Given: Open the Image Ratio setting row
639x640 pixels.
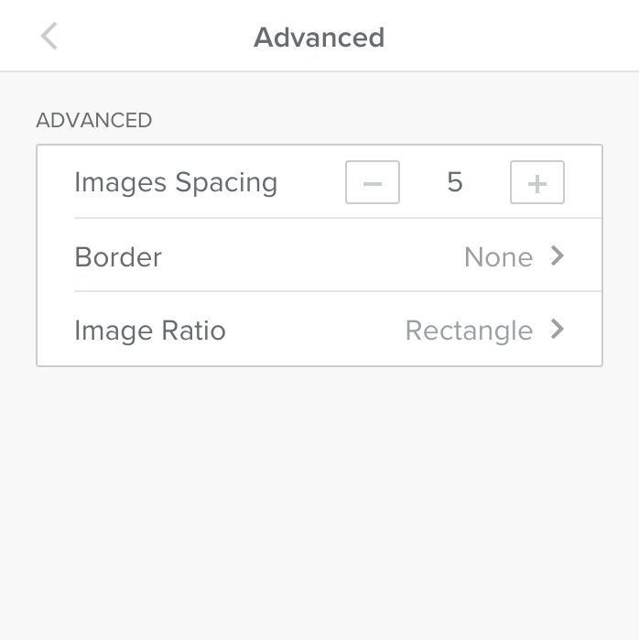Looking at the screenshot, I should click(320, 330).
